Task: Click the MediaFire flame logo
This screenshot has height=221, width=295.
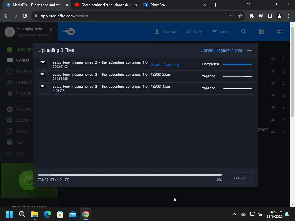Action: (69, 32)
